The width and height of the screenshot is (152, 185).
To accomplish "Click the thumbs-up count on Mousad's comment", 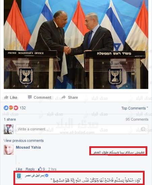I will pyautogui.click(x=41, y=169).
